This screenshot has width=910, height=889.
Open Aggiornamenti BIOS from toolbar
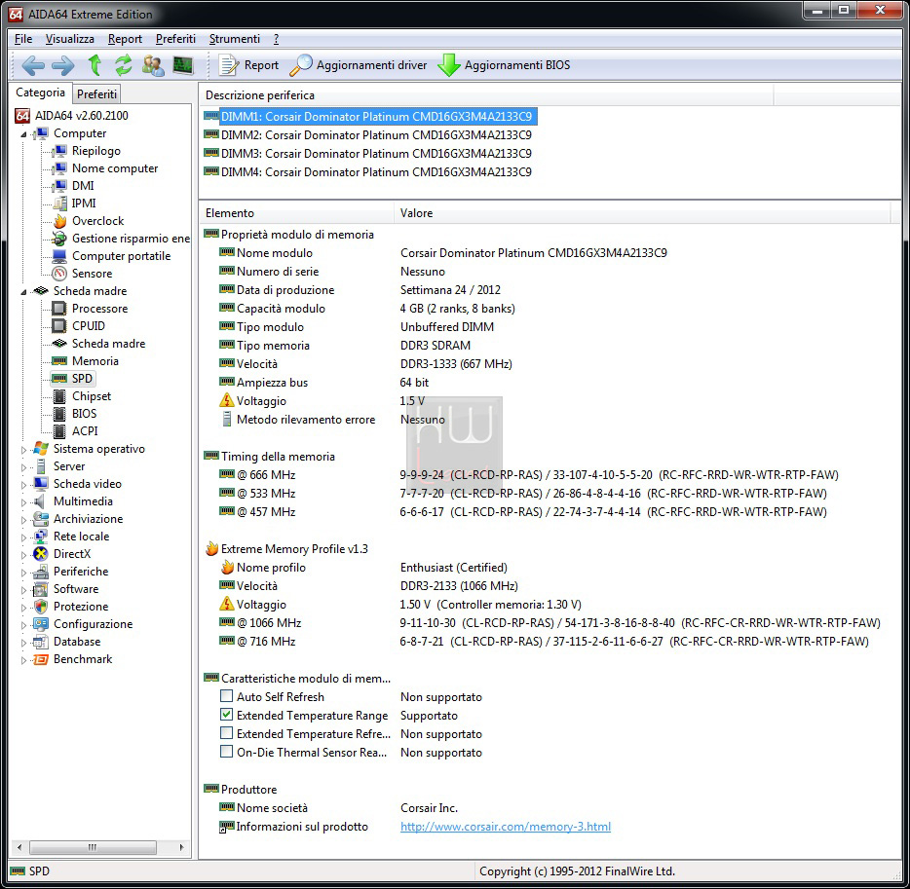point(504,65)
